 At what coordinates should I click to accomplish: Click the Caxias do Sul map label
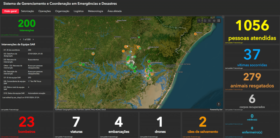pyautogui.click(x=154, y=47)
